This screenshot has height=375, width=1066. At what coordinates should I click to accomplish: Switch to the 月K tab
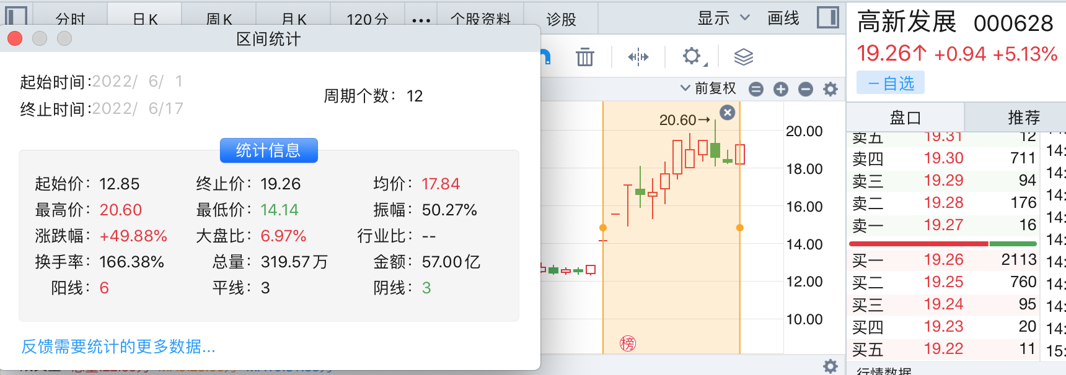click(x=294, y=19)
